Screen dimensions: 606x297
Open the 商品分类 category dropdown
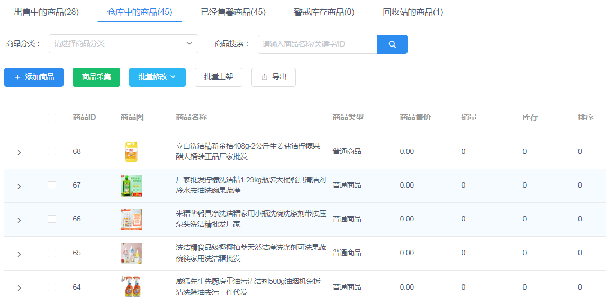123,44
